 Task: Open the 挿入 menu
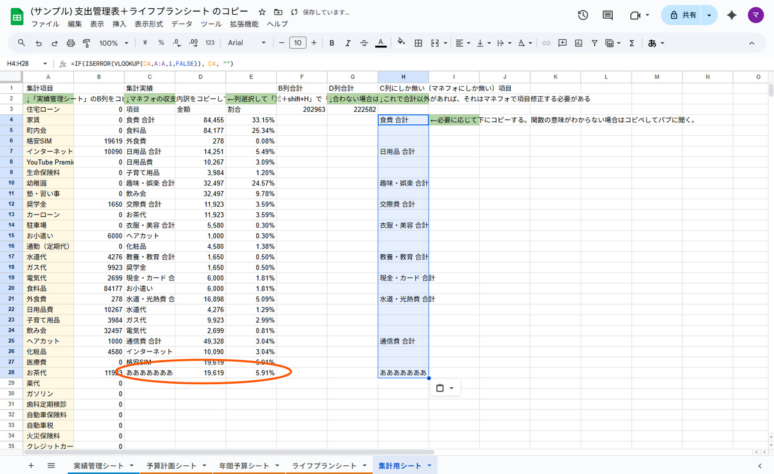click(120, 24)
